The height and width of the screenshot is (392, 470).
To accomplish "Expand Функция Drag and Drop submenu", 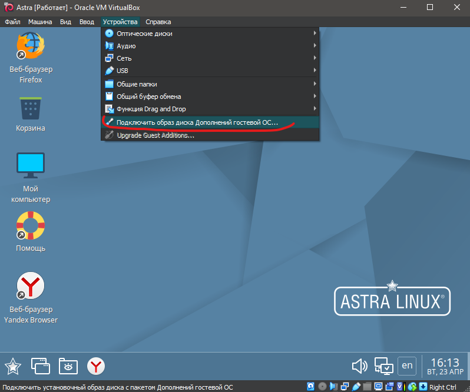I will point(210,109).
